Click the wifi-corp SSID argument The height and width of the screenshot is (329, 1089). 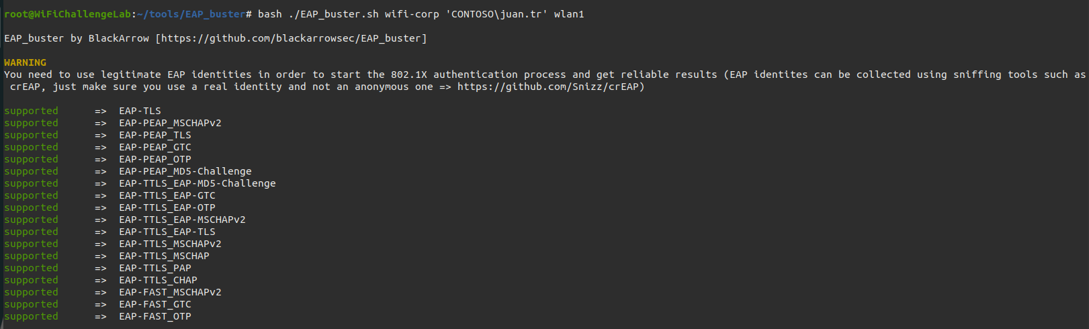pyautogui.click(x=411, y=14)
